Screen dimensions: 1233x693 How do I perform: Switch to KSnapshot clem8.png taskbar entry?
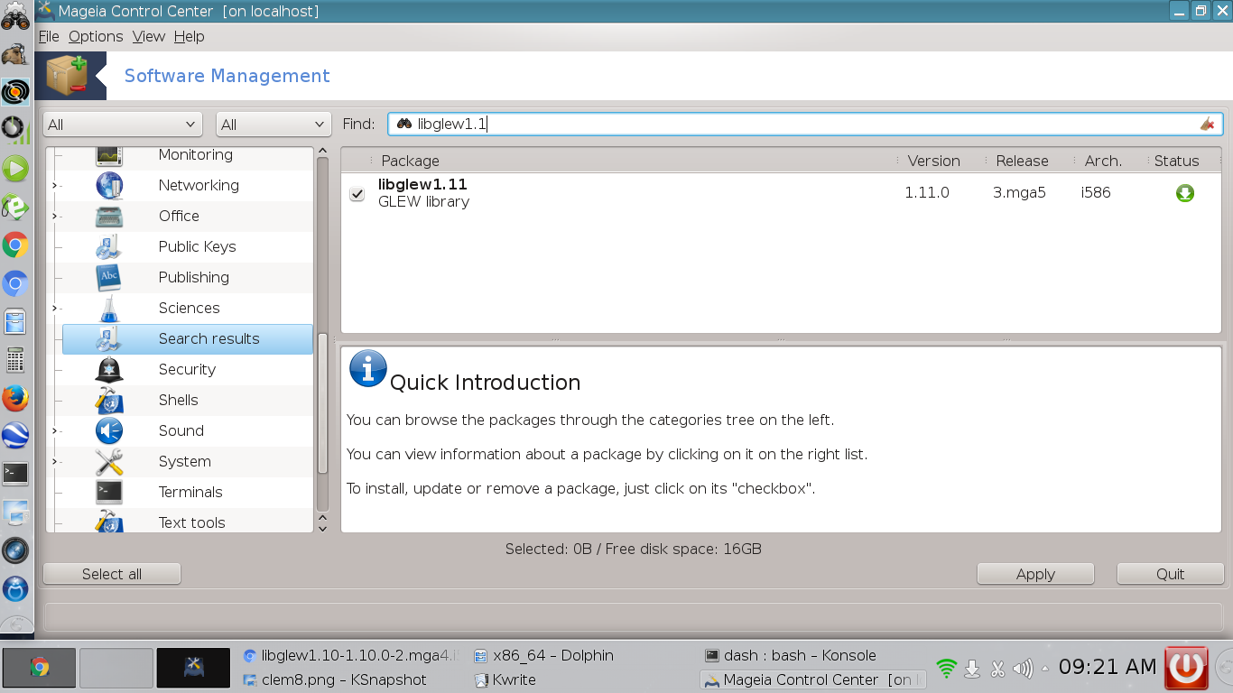[336, 679]
